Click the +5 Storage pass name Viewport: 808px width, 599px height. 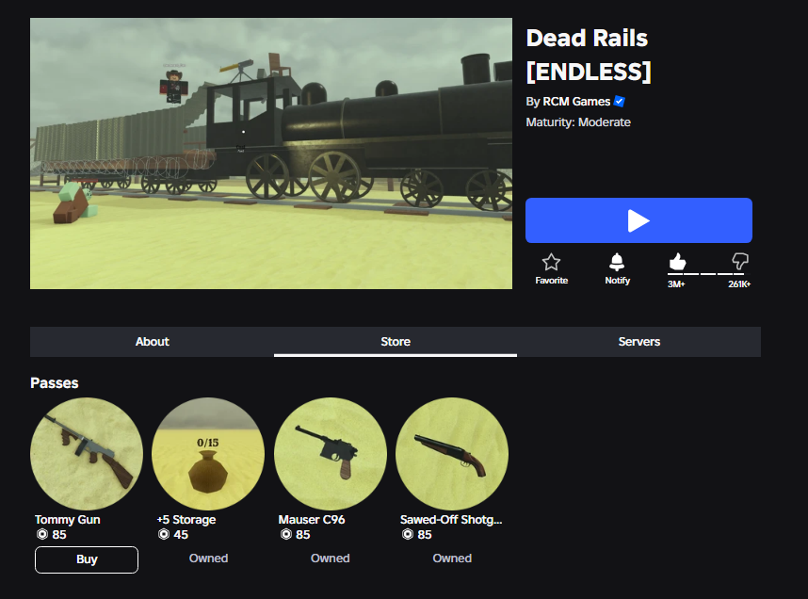[x=186, y=520]
